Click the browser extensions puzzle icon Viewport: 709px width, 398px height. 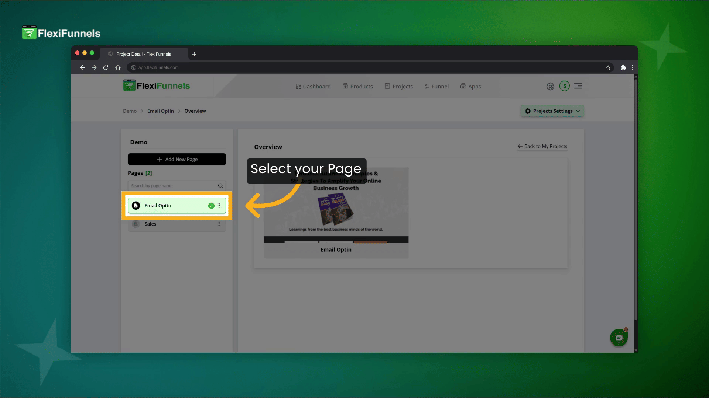(x=623, y=67)
